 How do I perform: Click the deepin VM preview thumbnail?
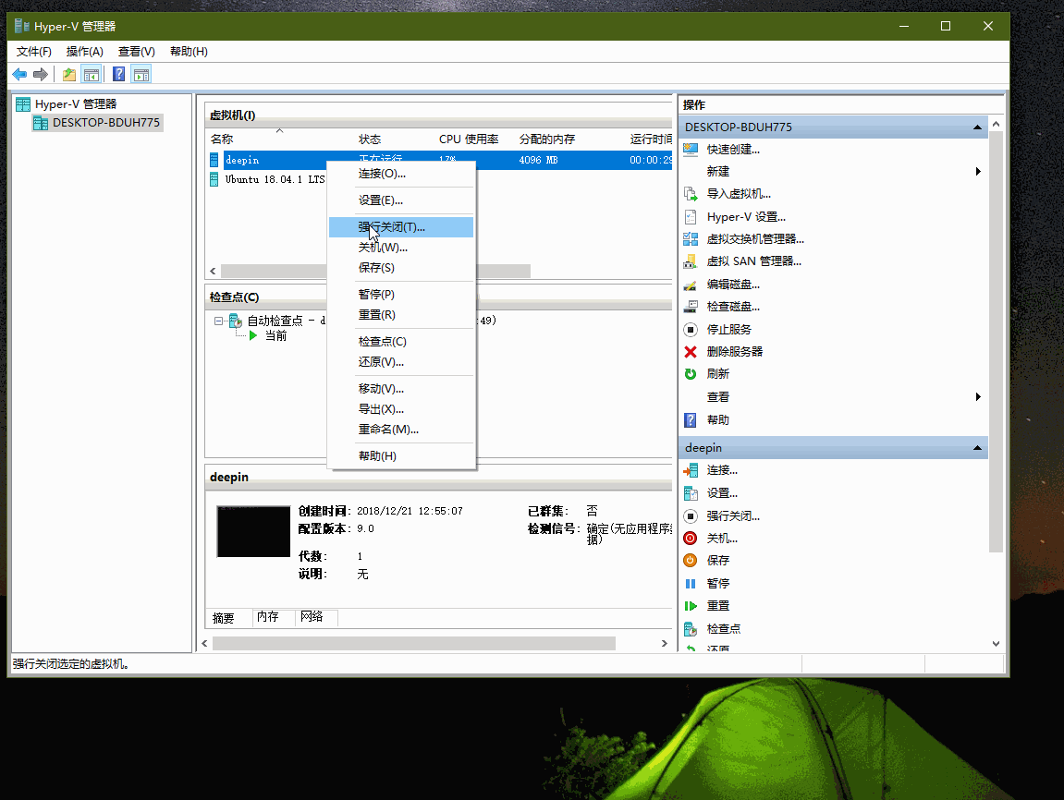pyautogui.click(x=253, y=531)
